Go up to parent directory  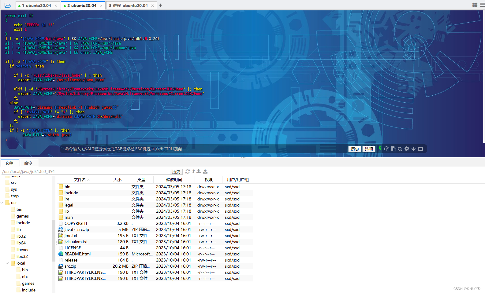(x=193, y=171)
